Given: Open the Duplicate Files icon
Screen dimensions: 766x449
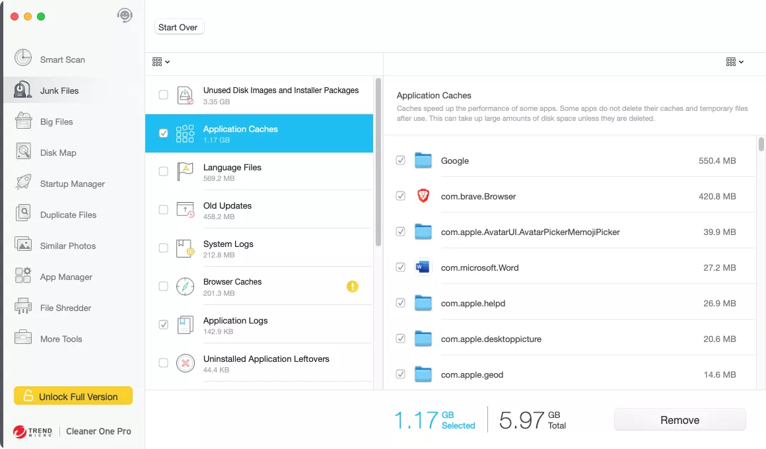Looking at the screenshot, I should 23,213.
